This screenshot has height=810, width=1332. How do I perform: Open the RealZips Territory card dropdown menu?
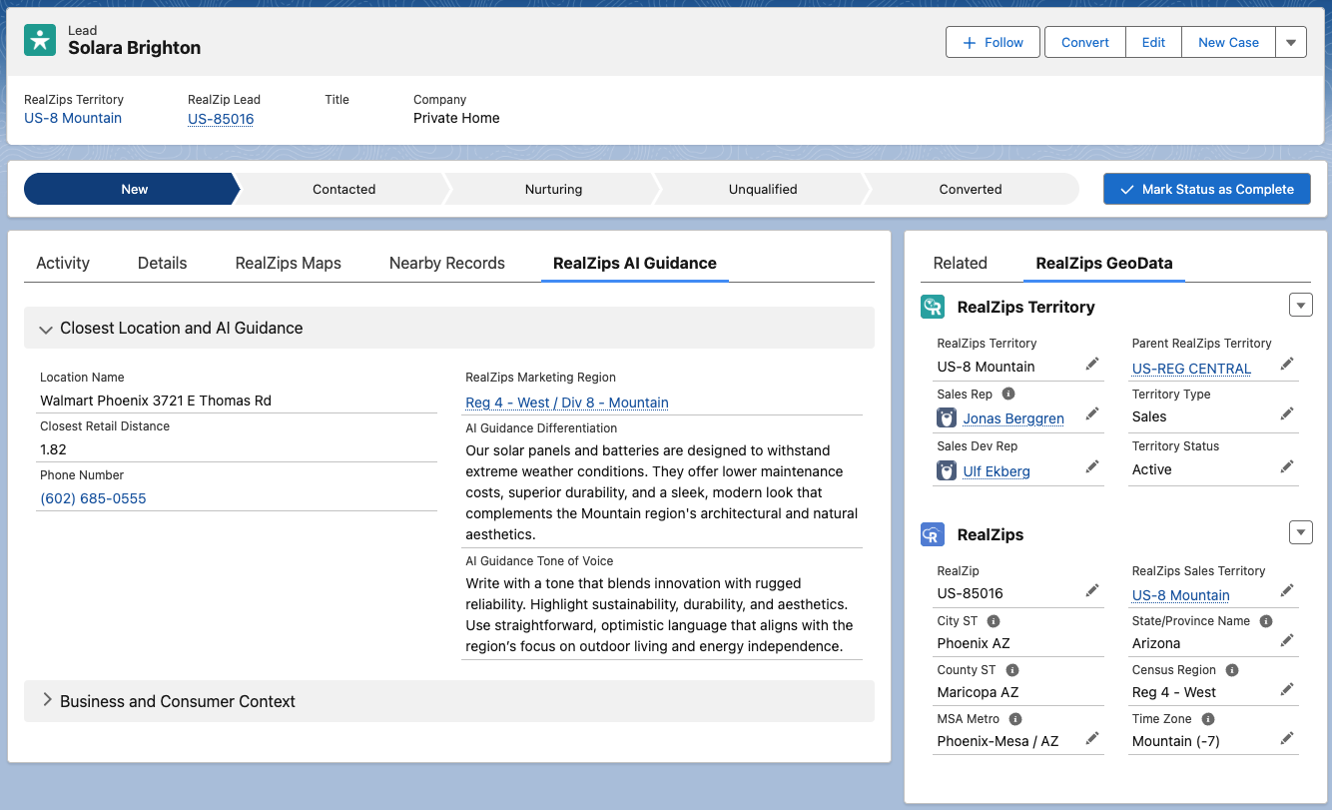click(1300, 306)
